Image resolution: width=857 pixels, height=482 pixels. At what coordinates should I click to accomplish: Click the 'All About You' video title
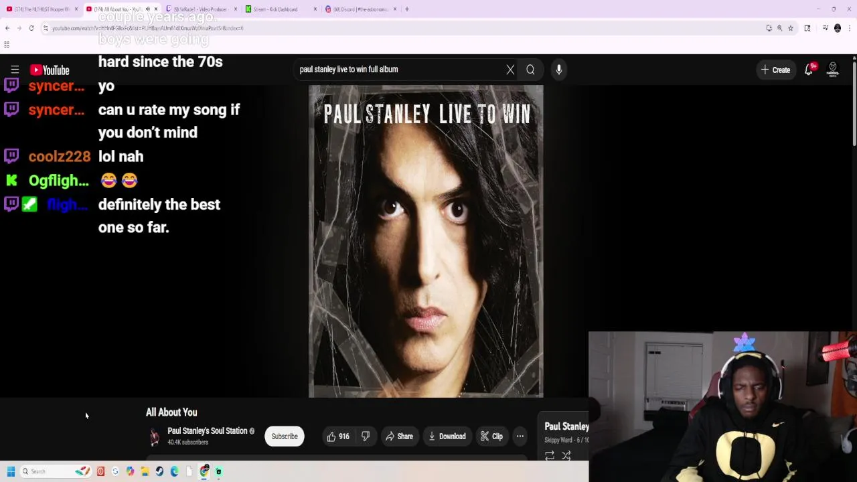(x=171, y=412)
